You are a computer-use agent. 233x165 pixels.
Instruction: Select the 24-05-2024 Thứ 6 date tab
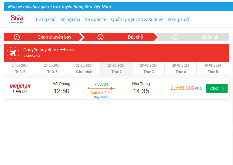point(20,69)
